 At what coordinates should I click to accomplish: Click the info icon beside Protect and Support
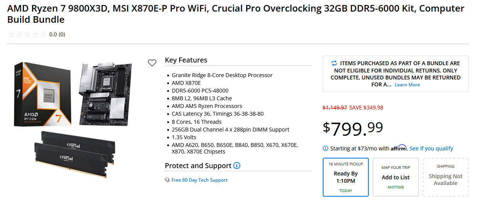(x=237, y=165)
